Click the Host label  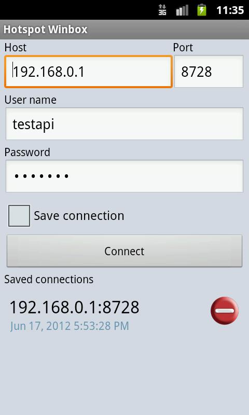16,47
